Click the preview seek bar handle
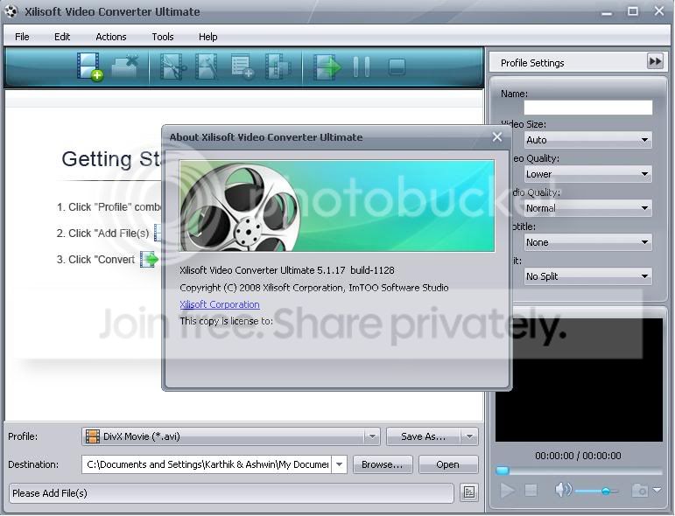Screen dimensions: 675x516 pos(503,471)
